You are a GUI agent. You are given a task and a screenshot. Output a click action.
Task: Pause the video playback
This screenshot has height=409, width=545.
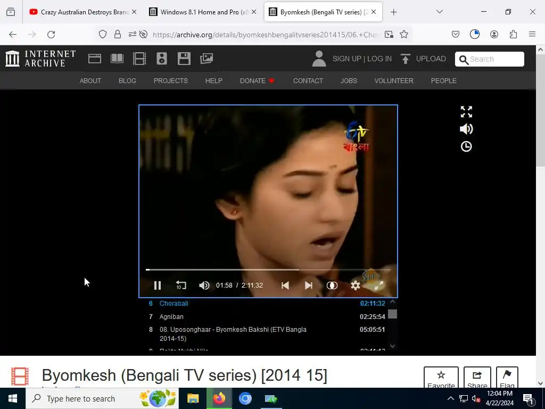pos(158,285)
